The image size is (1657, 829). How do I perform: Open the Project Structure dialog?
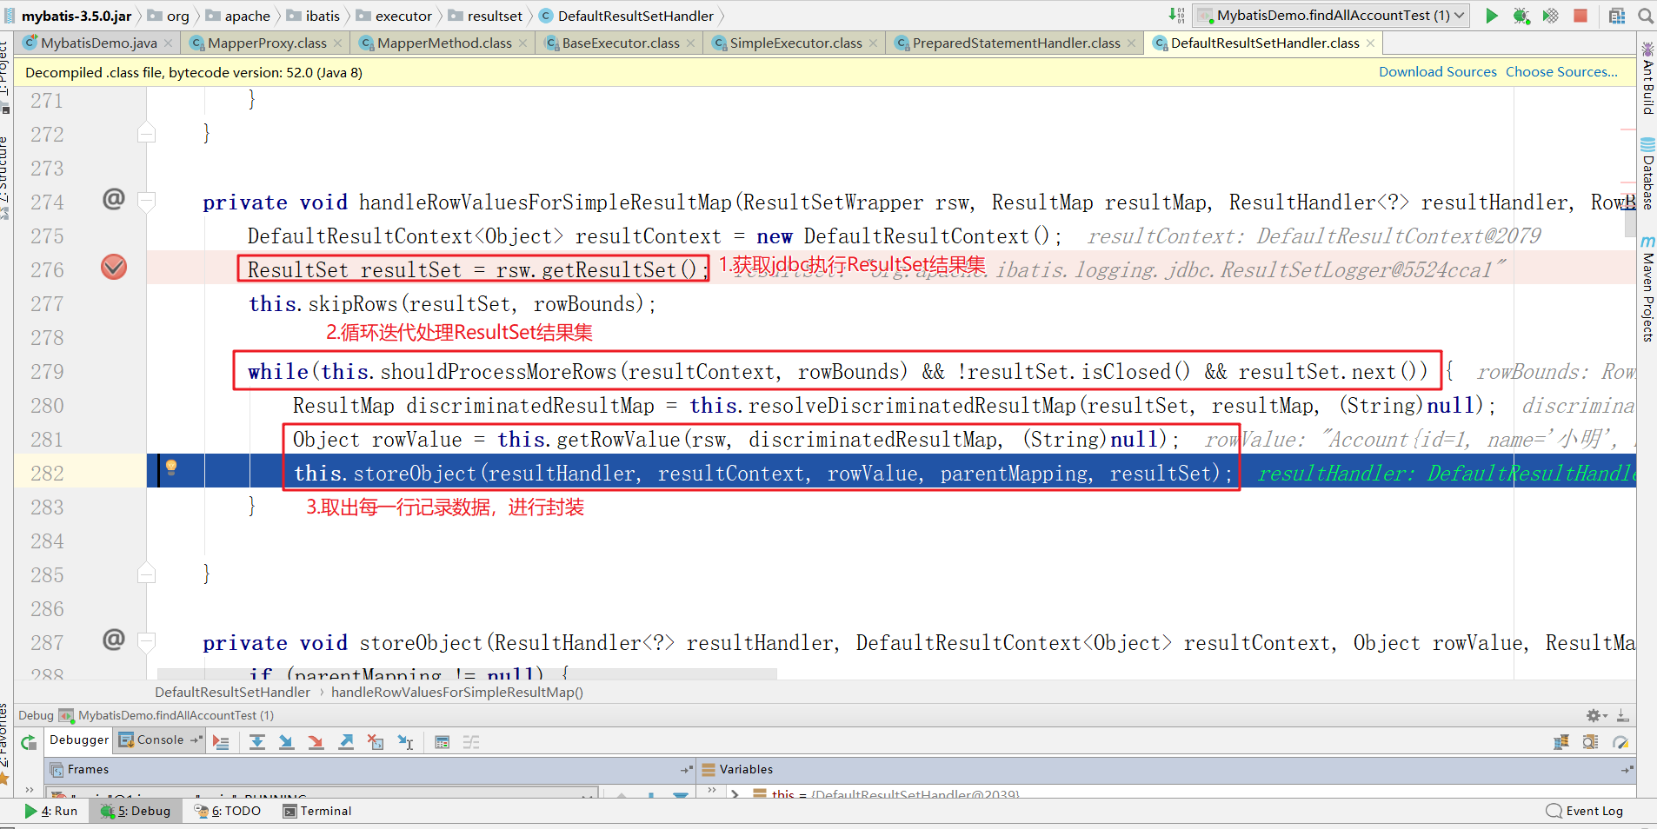coord(1617,16)
